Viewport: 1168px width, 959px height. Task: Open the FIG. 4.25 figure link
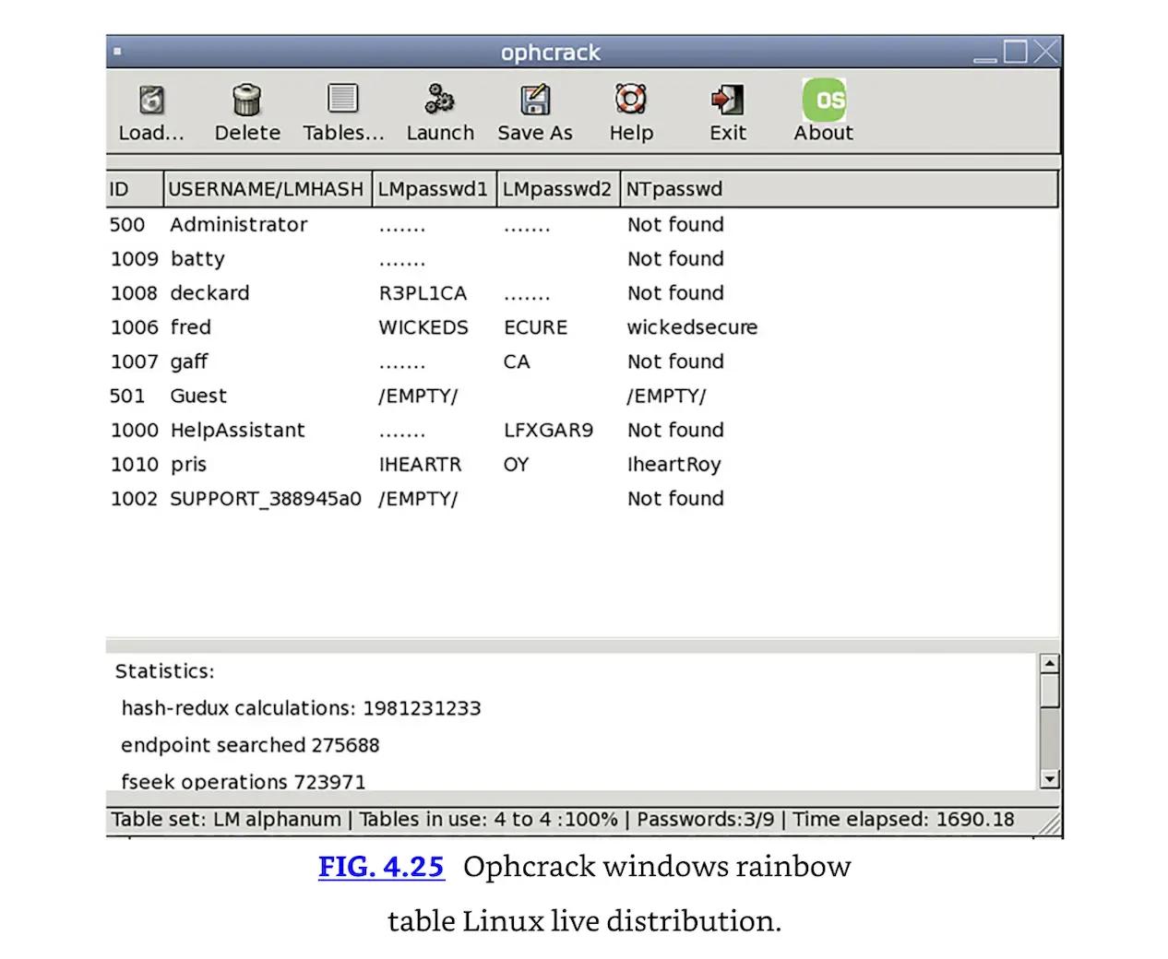[x=381, y=867]
